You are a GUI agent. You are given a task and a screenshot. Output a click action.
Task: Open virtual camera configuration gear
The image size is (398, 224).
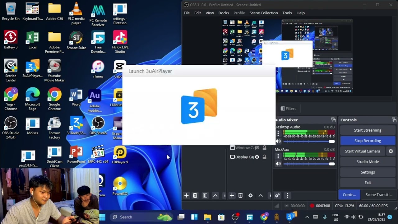coord(391,151)
